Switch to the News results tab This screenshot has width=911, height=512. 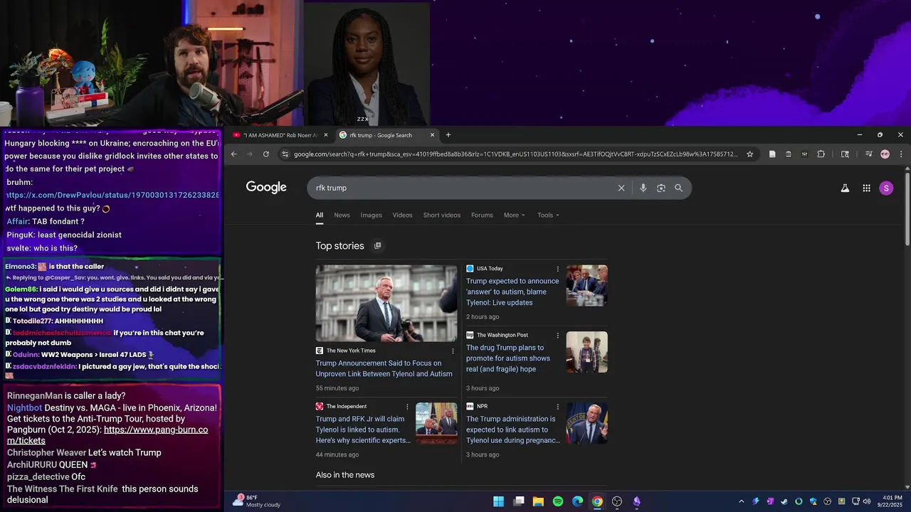tap(342, 215)
